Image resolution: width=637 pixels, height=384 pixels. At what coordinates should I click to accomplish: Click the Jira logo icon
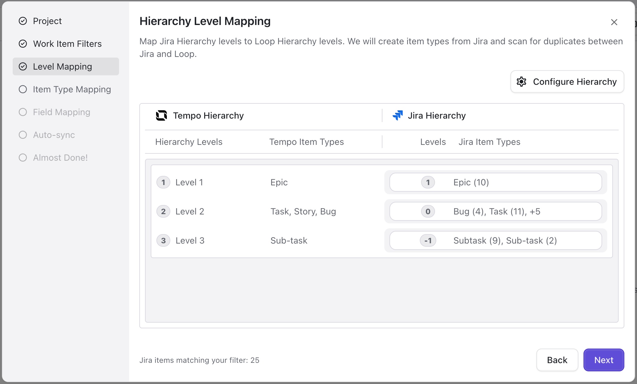pyautogui.click(x=398, y=115)
